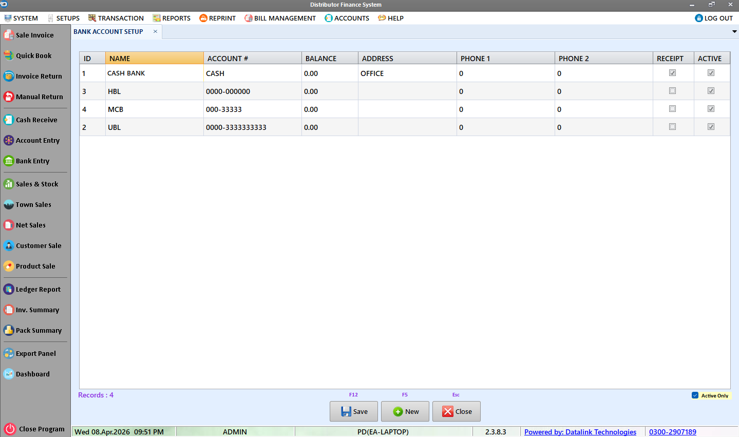Screen dimensions: 739x437
Task: Click the OFFICE address cell
Action: (407, 73)
